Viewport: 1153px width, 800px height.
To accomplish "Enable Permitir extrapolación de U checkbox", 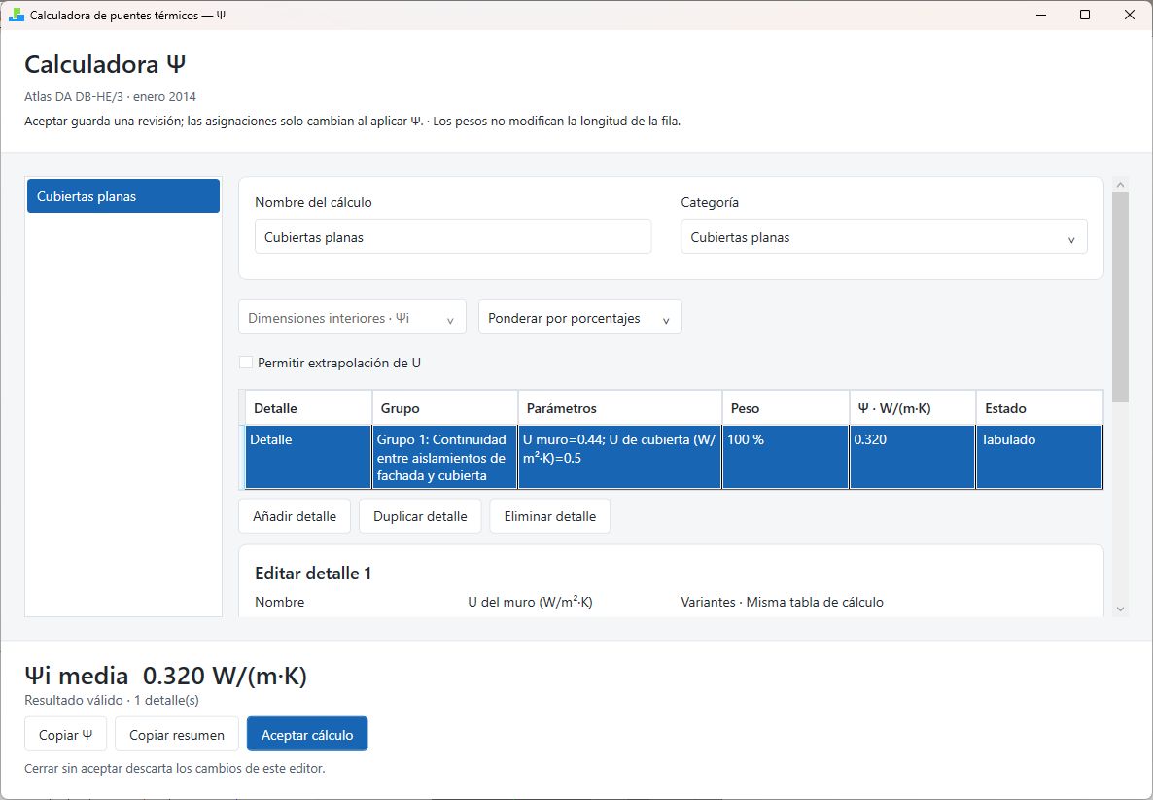I will 246,363.
